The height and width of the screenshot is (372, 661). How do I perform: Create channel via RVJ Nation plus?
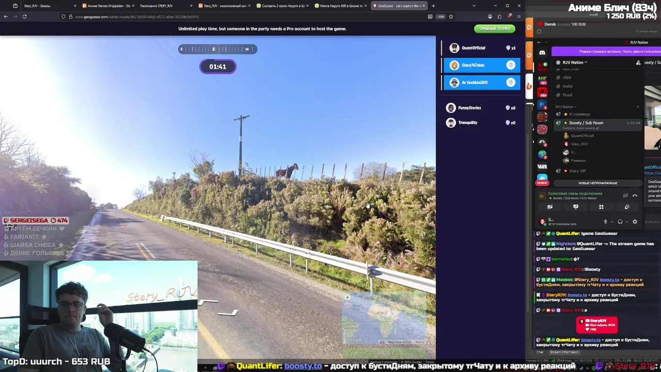[638, 107]
